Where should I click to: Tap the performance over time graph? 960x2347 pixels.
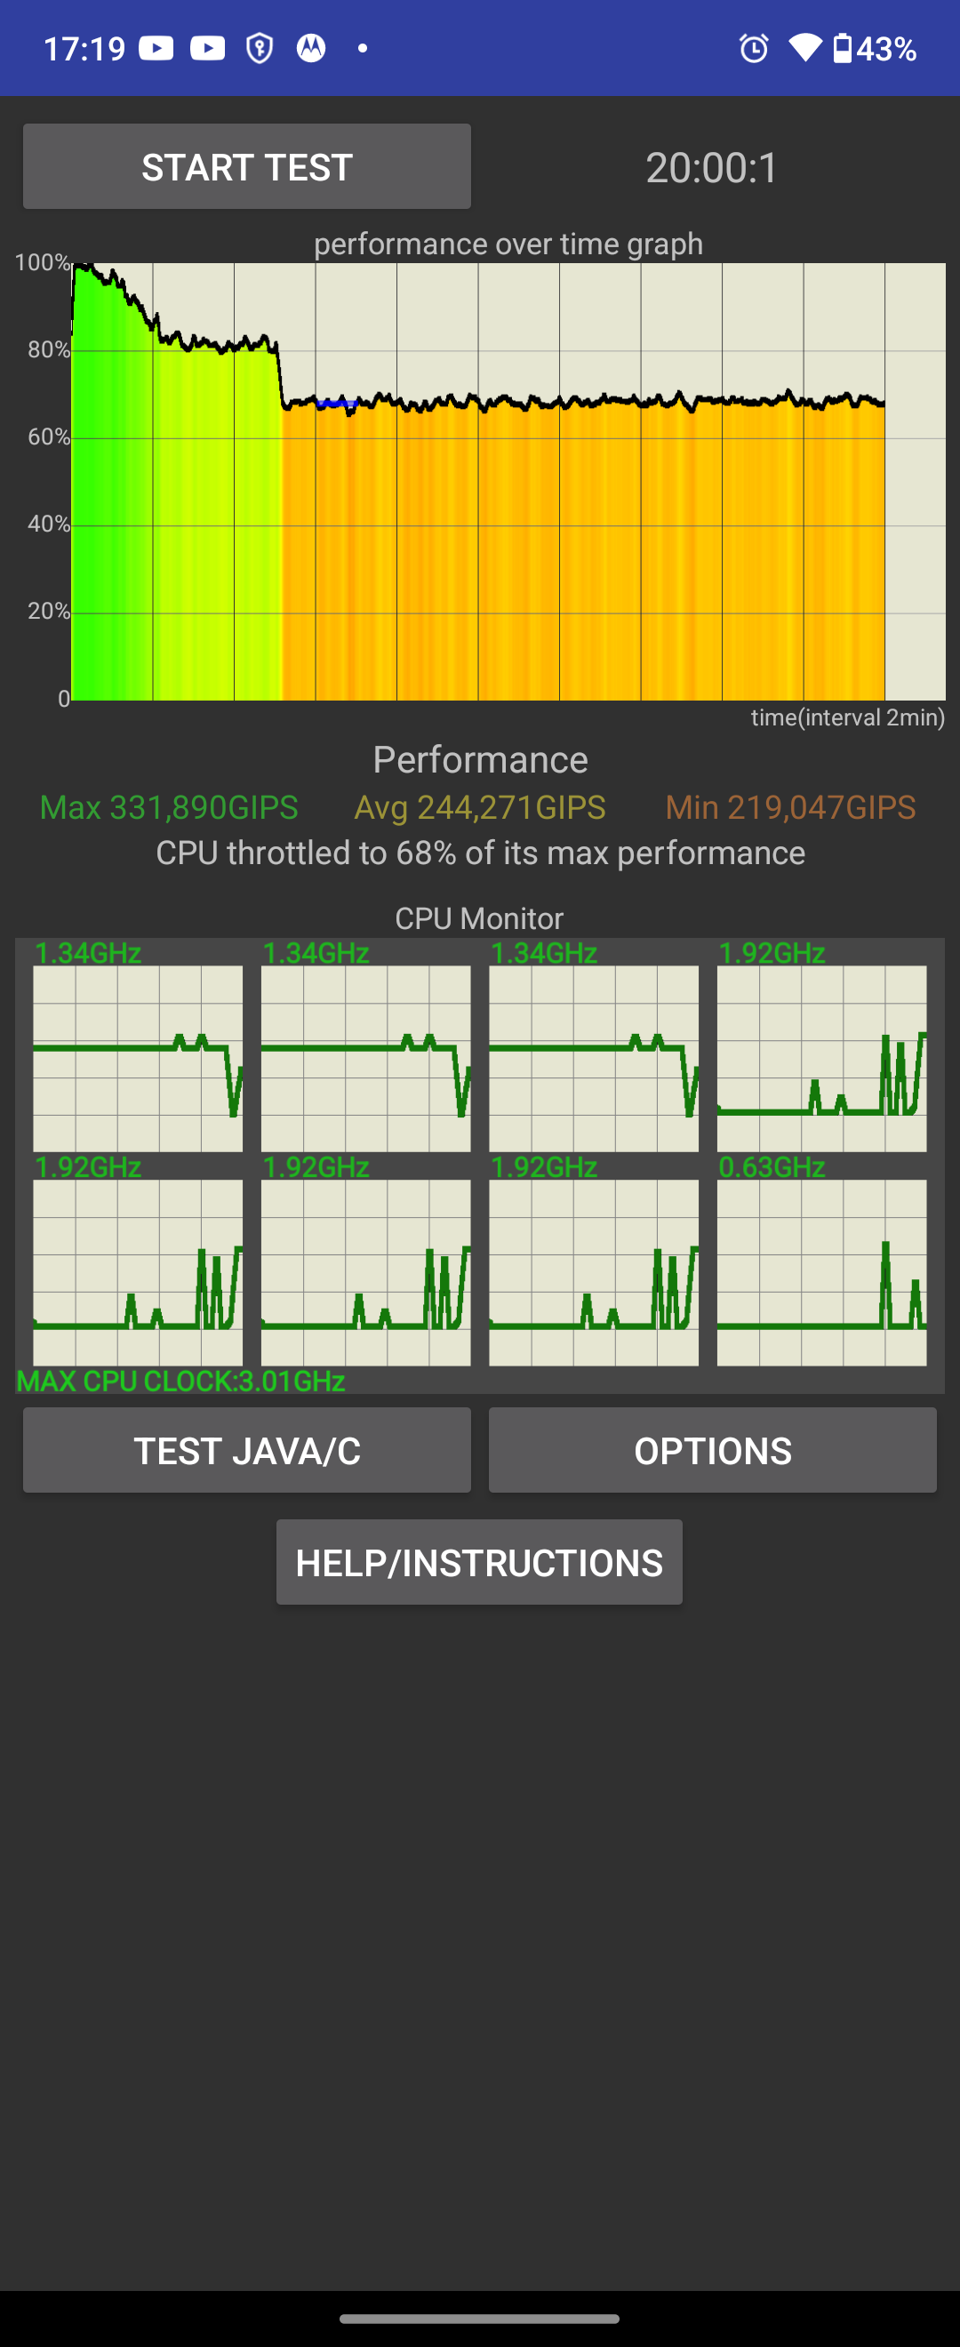[508, 481]
